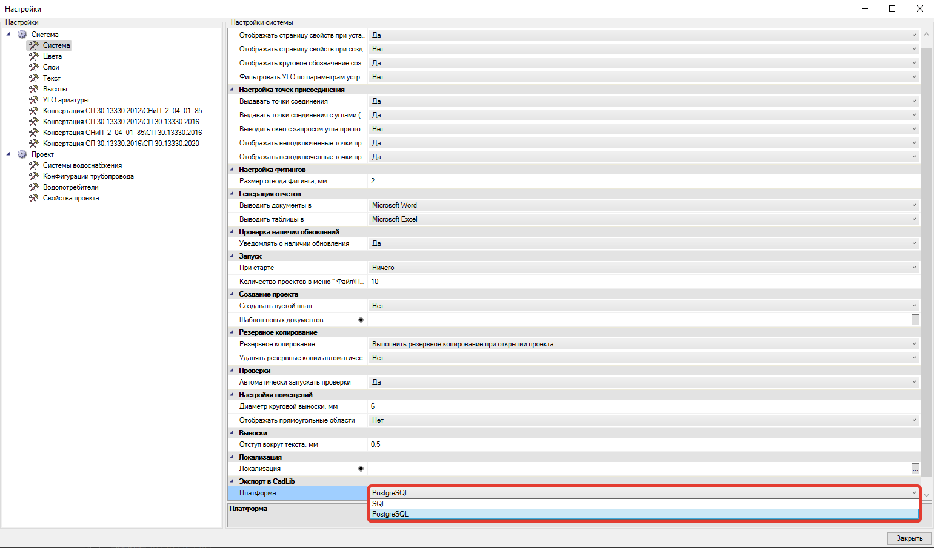Select the Платформа property label
934x548 pixels.
click(x=258, y=493)
